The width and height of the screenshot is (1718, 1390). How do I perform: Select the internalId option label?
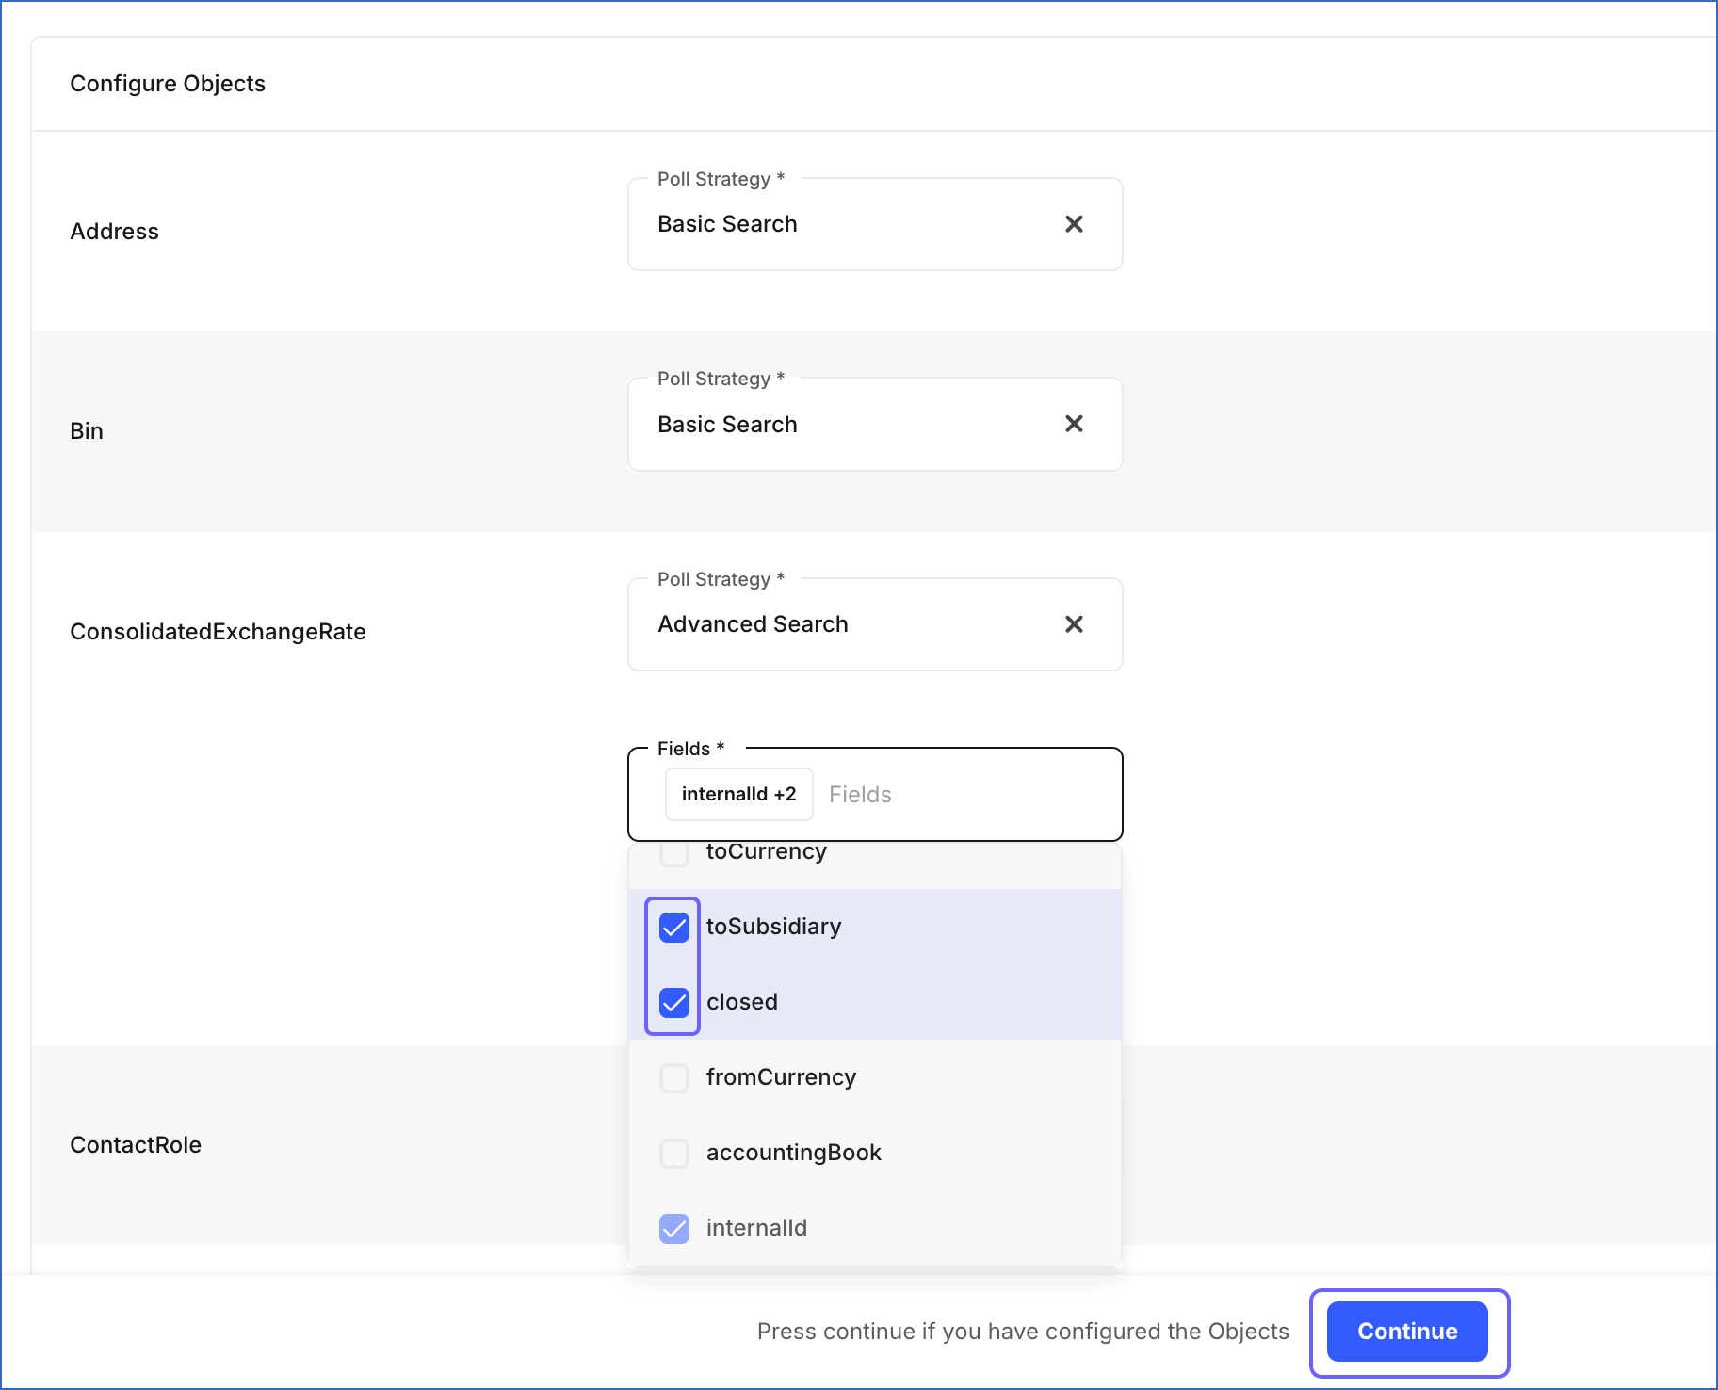[x=756, y=1228]
